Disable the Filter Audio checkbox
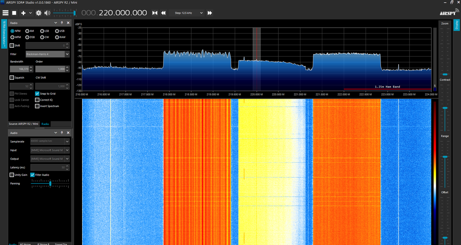The height and width of the screenshot is (245, 461). 32,175
